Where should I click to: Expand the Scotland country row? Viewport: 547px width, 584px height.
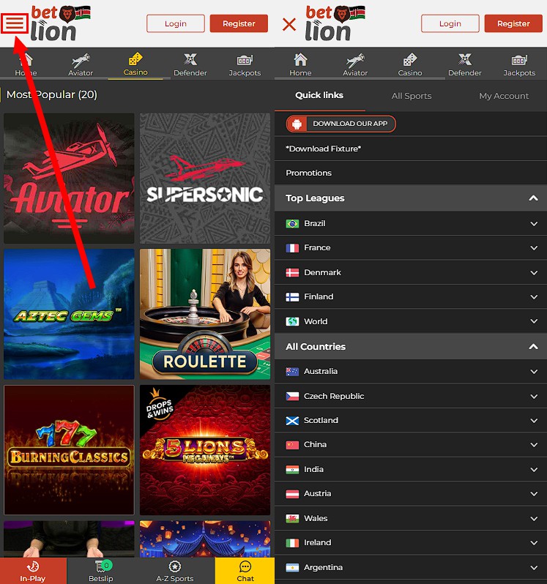pyautogui.click(x=534, y=421)
